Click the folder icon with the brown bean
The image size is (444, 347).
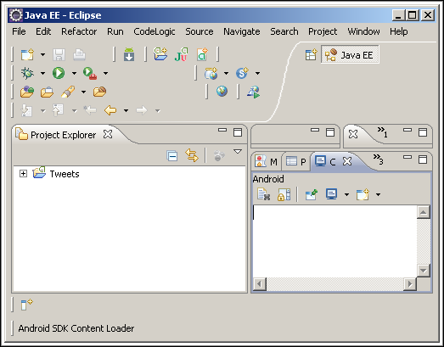[99, 92]
